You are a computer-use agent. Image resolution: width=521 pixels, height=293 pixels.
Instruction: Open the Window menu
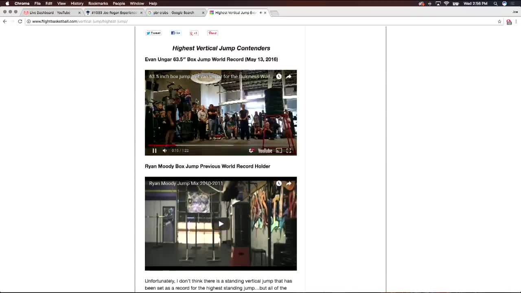coord(137,3)
